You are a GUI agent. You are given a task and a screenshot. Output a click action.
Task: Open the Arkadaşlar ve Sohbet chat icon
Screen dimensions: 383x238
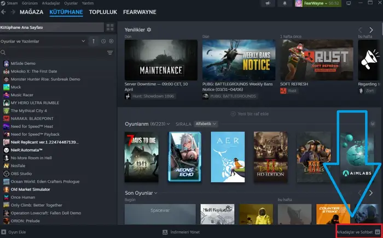click(378, 232)
